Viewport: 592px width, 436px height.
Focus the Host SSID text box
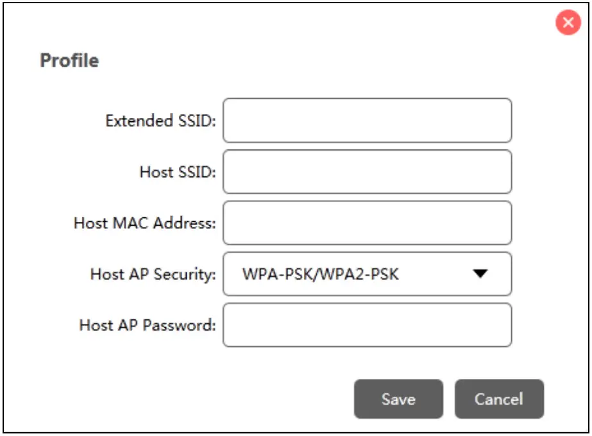367,172
